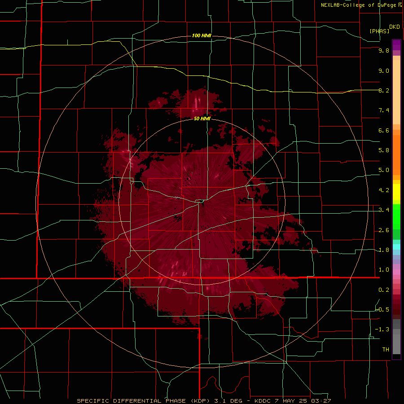Click the bright orange segment of the color bar
This screenshot has height=404, width=404.
pos(396,154)
